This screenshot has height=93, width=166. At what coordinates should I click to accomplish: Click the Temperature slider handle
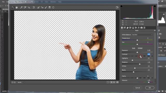(137, 40)
